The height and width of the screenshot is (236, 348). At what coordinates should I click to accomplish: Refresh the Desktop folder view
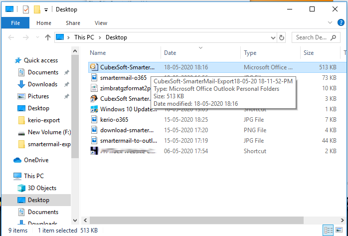pyautogui.click(x=281, y=37)
